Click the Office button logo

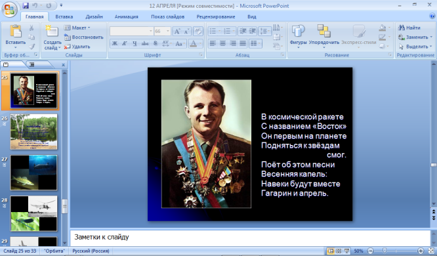(x=9, y=10)
